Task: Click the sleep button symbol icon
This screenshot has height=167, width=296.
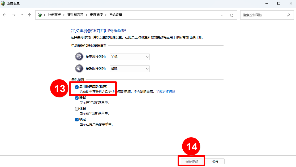Action: pos(79,68)
